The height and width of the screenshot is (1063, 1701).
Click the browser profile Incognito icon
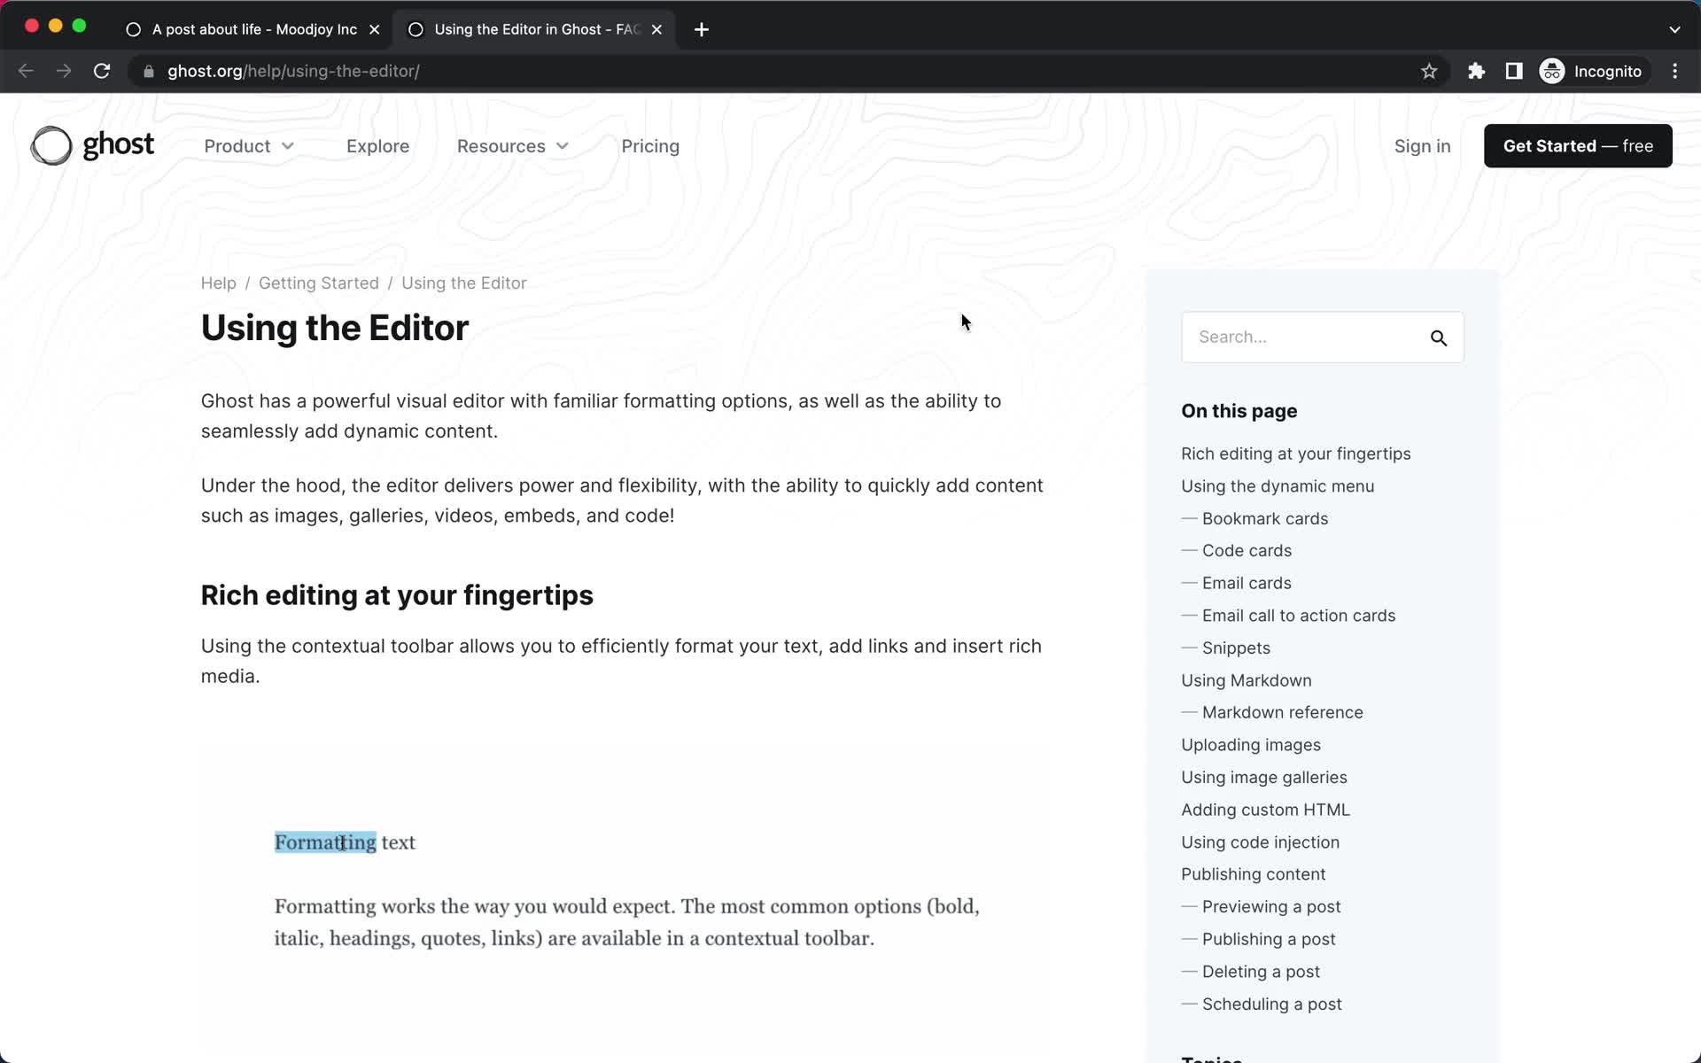[1551, 70]
